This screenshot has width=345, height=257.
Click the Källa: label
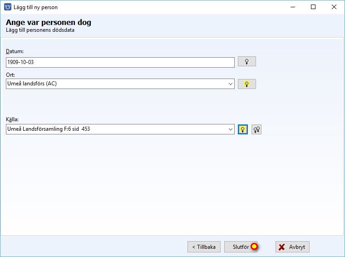pos(12,119)
